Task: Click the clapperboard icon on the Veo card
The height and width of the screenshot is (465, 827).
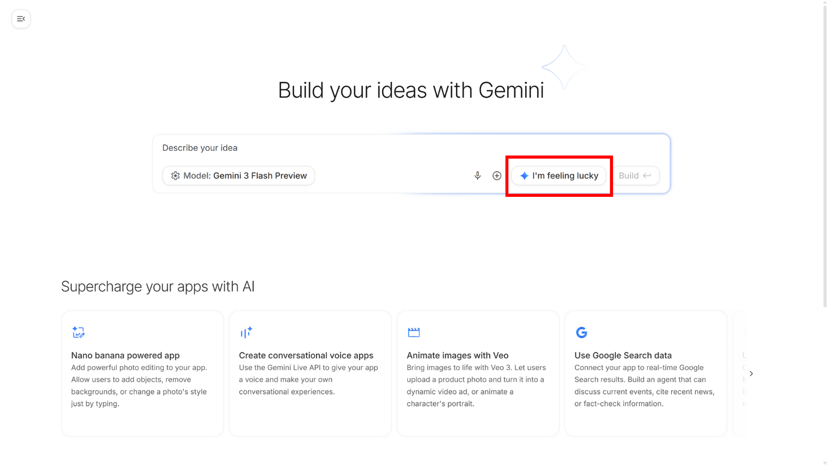Action: [x=413, y=332]
